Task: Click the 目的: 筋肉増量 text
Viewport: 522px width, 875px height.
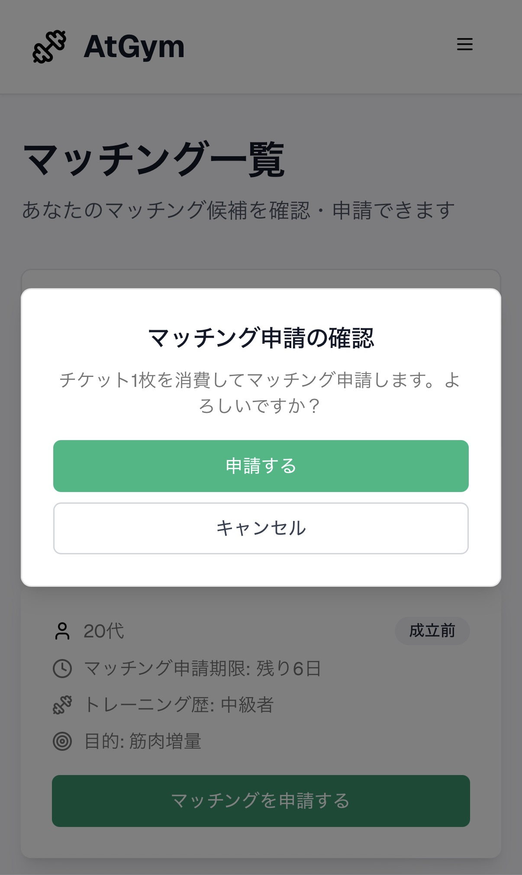Action: [x=143, y=741]
